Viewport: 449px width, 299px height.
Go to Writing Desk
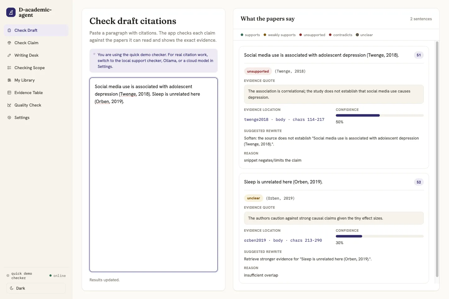coord(36,55)
